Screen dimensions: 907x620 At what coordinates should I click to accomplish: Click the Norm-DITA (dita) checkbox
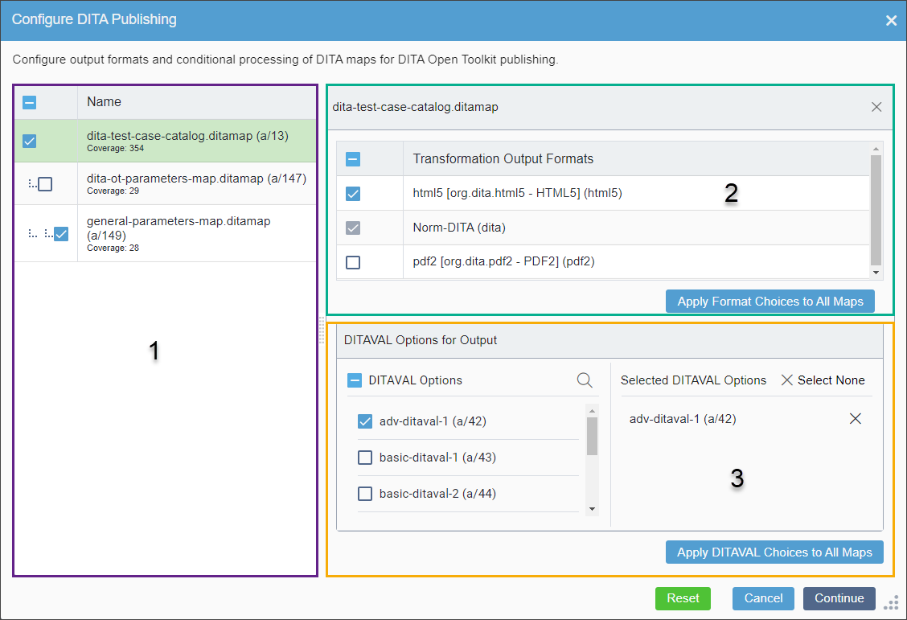pos(353,228)
